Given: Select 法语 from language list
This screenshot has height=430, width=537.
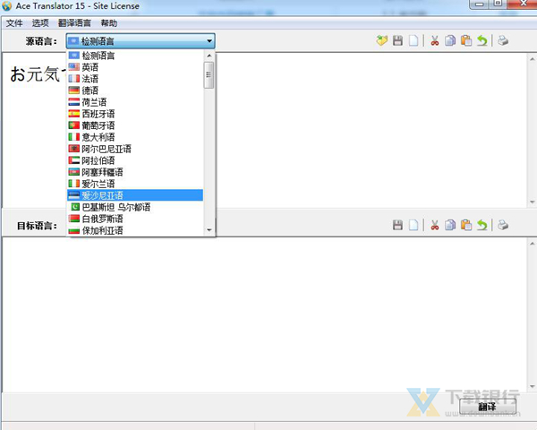Looking at the screenshot, I should pyautogui.click(x=135, y=79).
